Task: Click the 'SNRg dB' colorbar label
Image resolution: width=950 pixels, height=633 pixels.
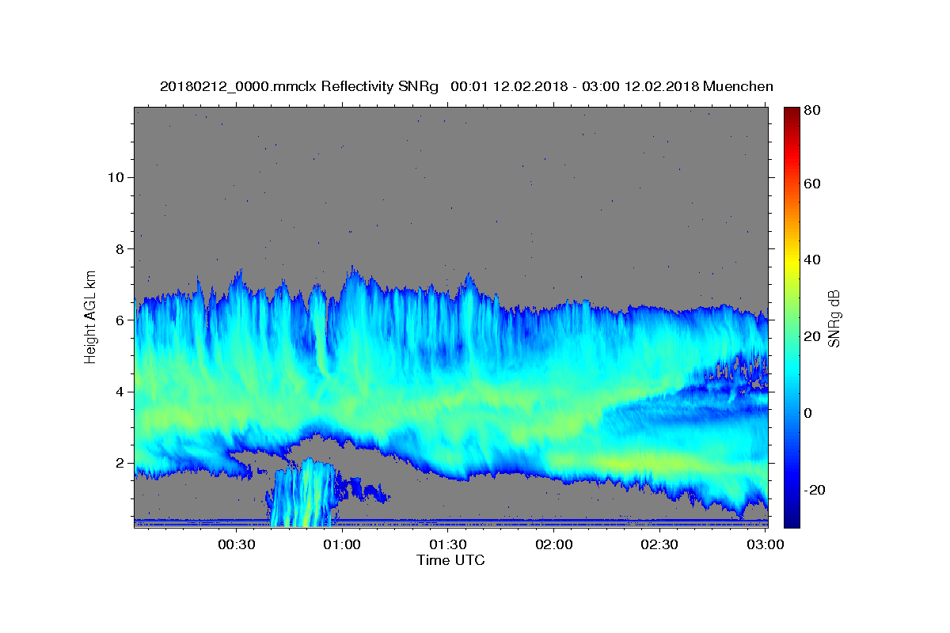Action: coord(834,318)
